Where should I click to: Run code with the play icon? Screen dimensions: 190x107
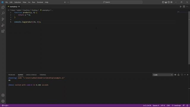(180, 7)
